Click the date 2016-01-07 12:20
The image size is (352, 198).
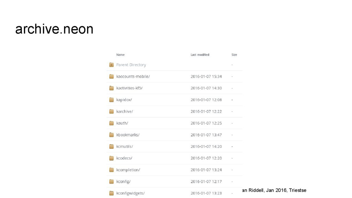point(206,158)
